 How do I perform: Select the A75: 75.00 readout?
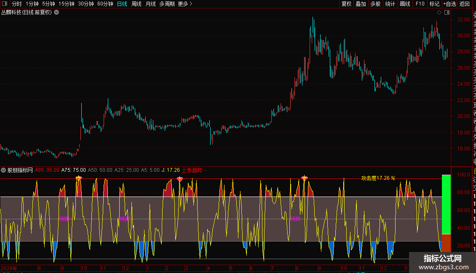73,170
